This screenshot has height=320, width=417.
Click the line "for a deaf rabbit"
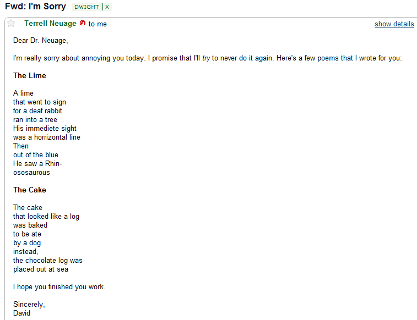coord(37,111)
